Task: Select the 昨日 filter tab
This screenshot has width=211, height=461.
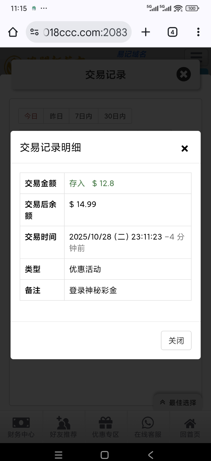Action: 56,116
